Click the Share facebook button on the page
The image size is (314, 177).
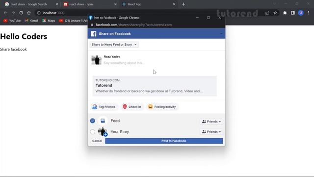(13, 49)
